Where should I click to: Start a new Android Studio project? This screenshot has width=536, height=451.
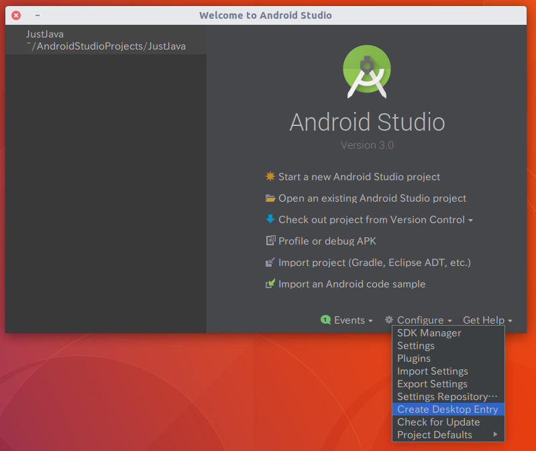click(359, 177)
